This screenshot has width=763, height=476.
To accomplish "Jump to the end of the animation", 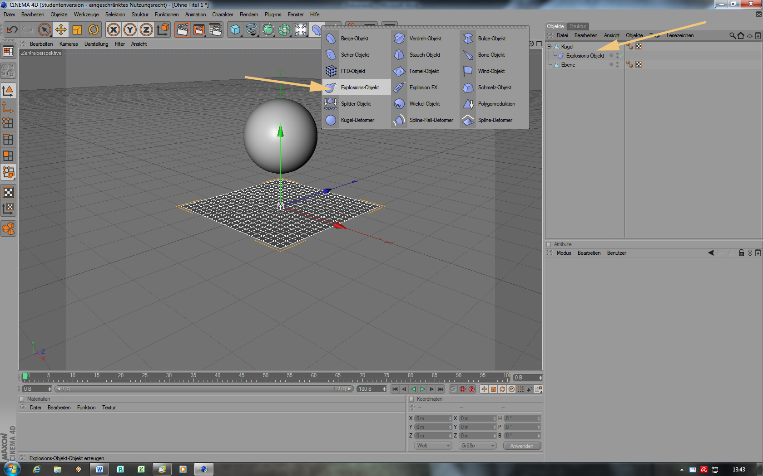I will [x=441, y=389].
